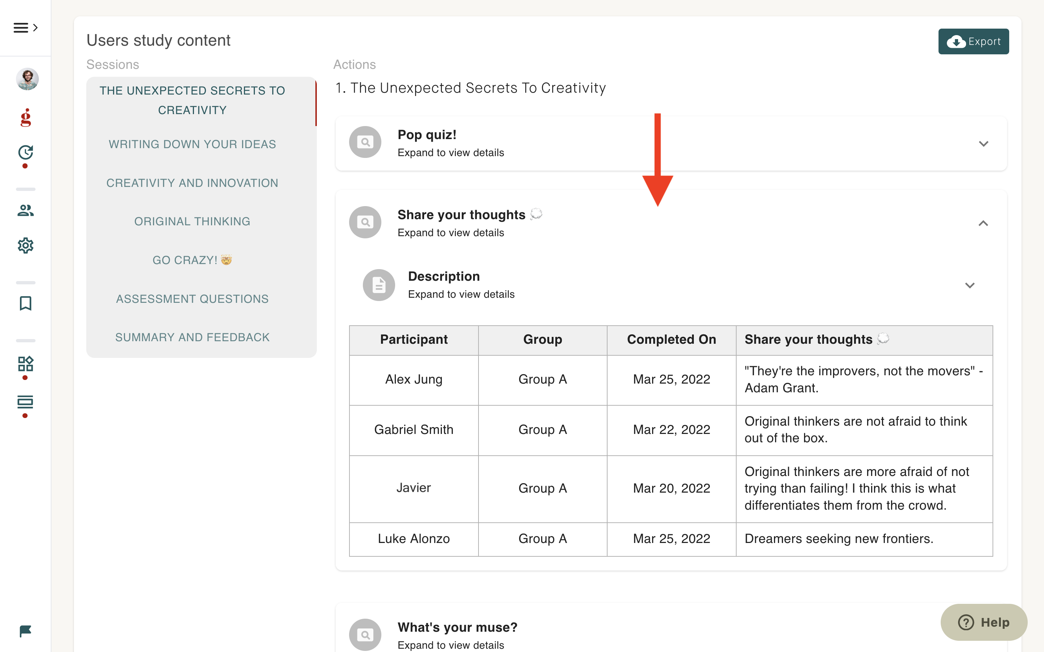Click the '1. The Unexpected Secrets To Creativity' heading
Image resolution: width=1044 pixels, height=652 pixels.
click(x=471, y=88)
